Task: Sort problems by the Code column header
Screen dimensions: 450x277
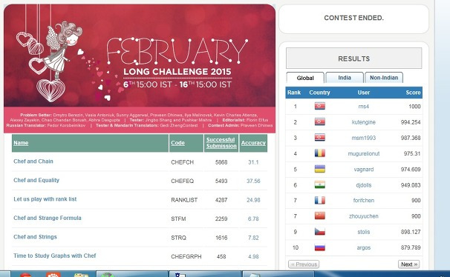Action: (x=177, y=143)
